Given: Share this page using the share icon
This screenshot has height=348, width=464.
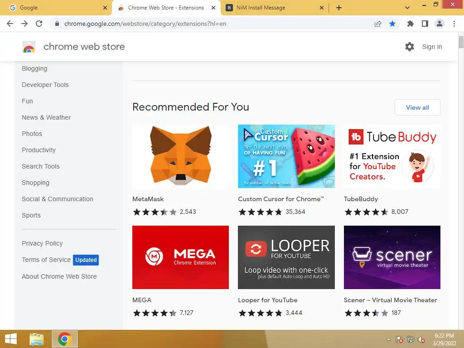Looking at the screenshot, I should pos(378,24).
